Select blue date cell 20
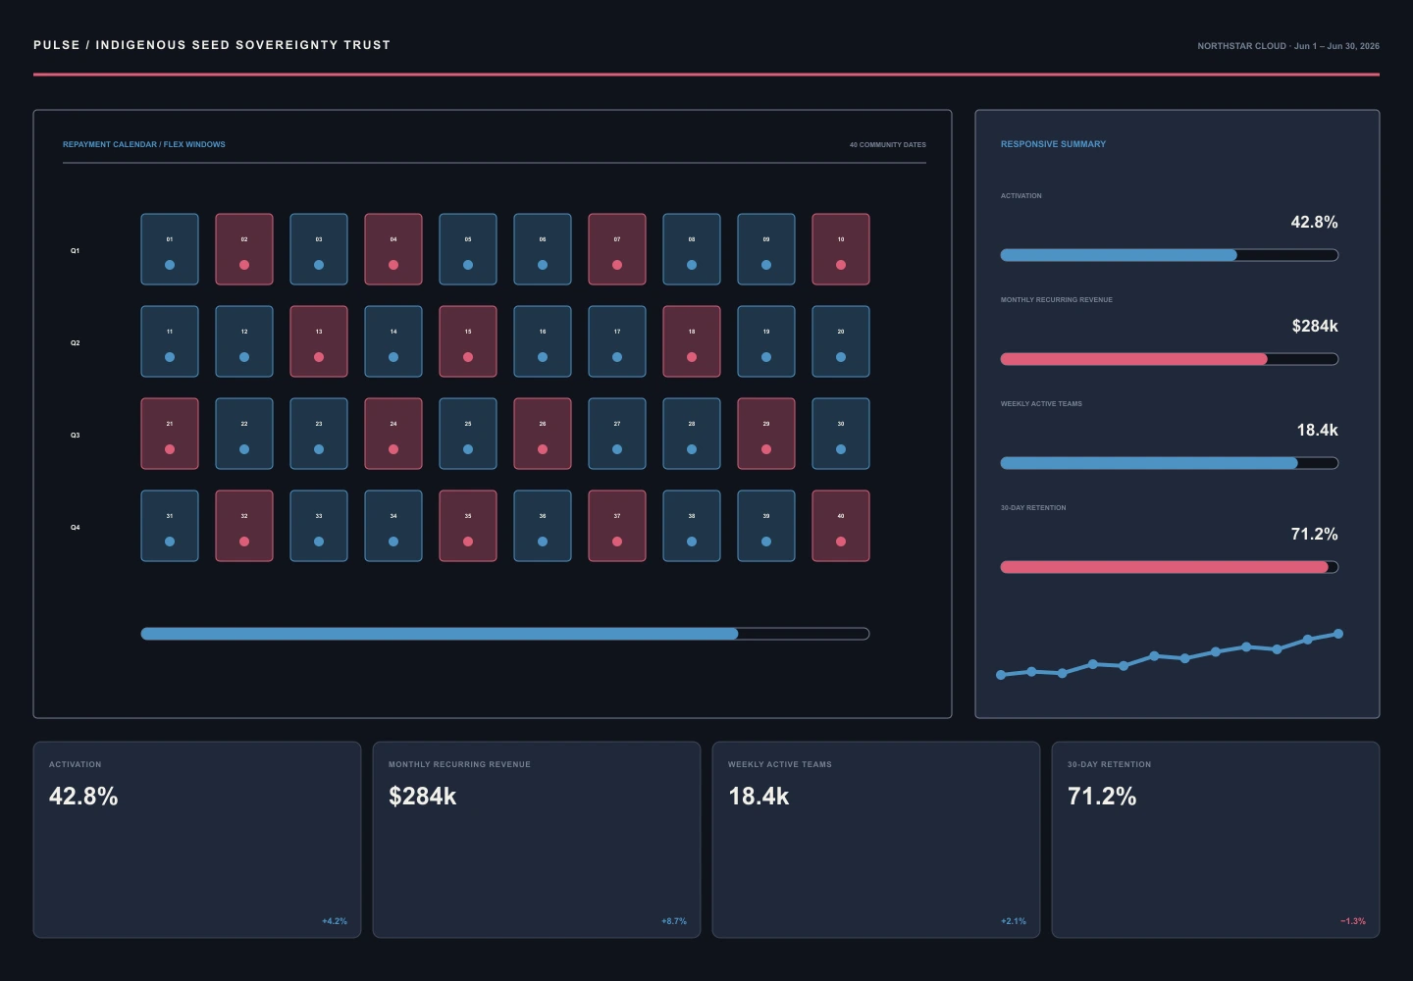 point(841,341)
